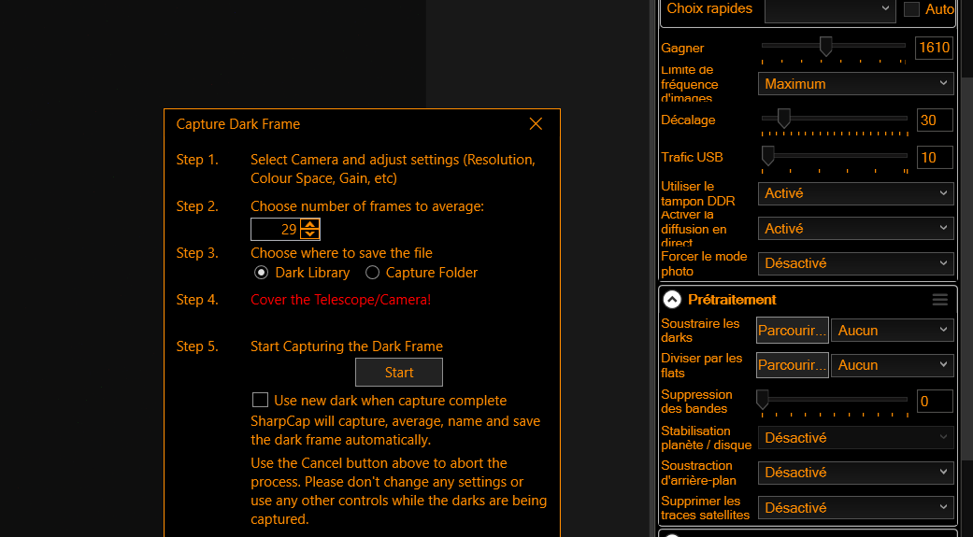
Task: Open Forcer le mode photo dropdown
Action: (855, 263)
